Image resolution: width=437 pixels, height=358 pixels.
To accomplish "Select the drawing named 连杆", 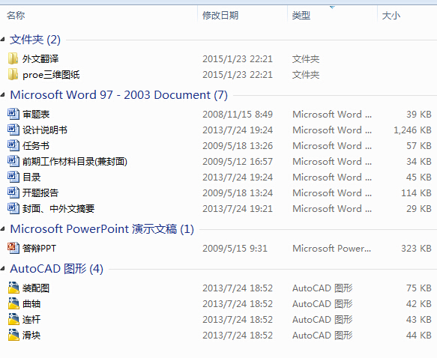I will pyautogui.click(x=31, y=319).
